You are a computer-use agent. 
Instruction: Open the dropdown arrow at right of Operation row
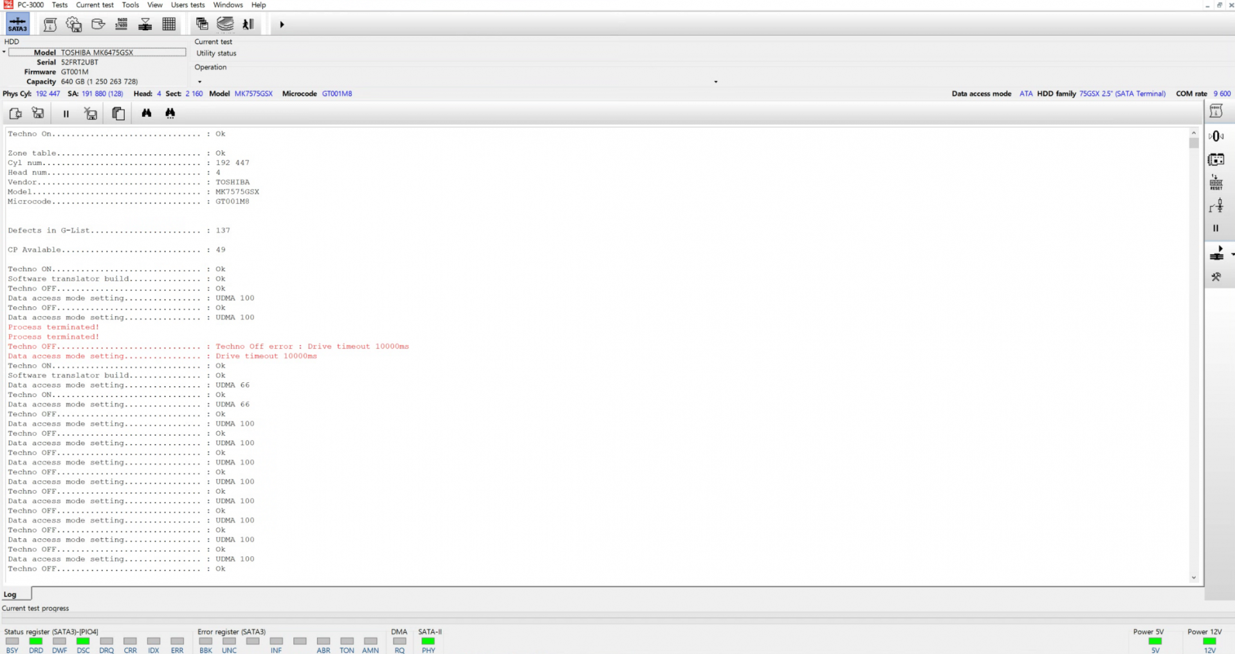point(716,82)
